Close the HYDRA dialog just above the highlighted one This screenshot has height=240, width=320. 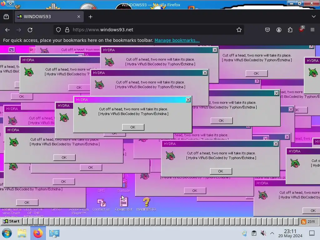tap(205, 73)
